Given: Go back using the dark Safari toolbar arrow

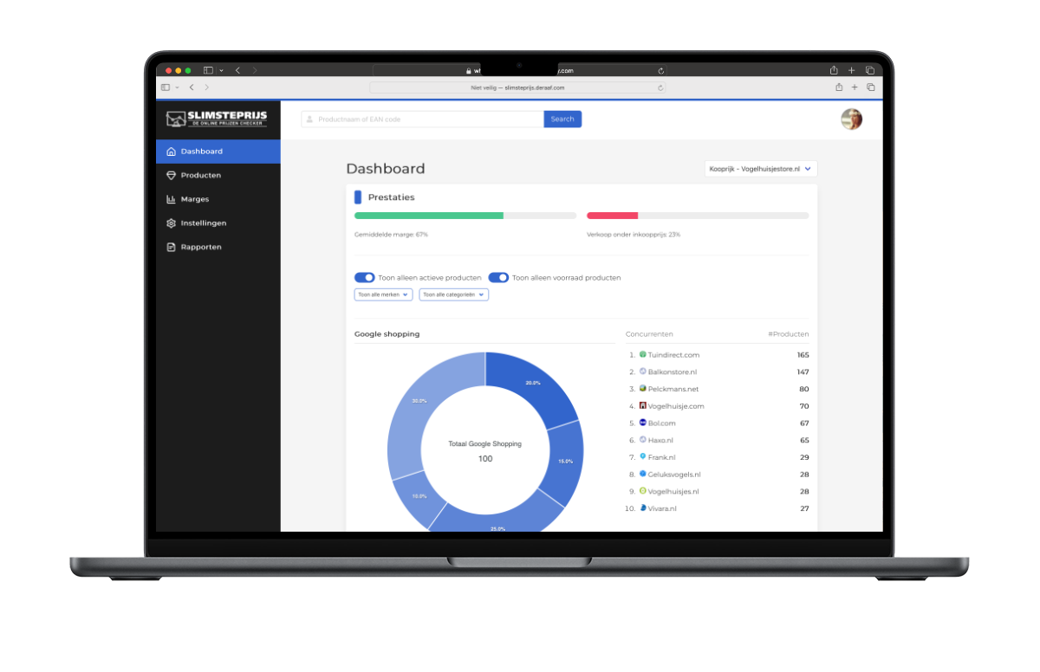Looking at the screenshot, I should (237, 70).
